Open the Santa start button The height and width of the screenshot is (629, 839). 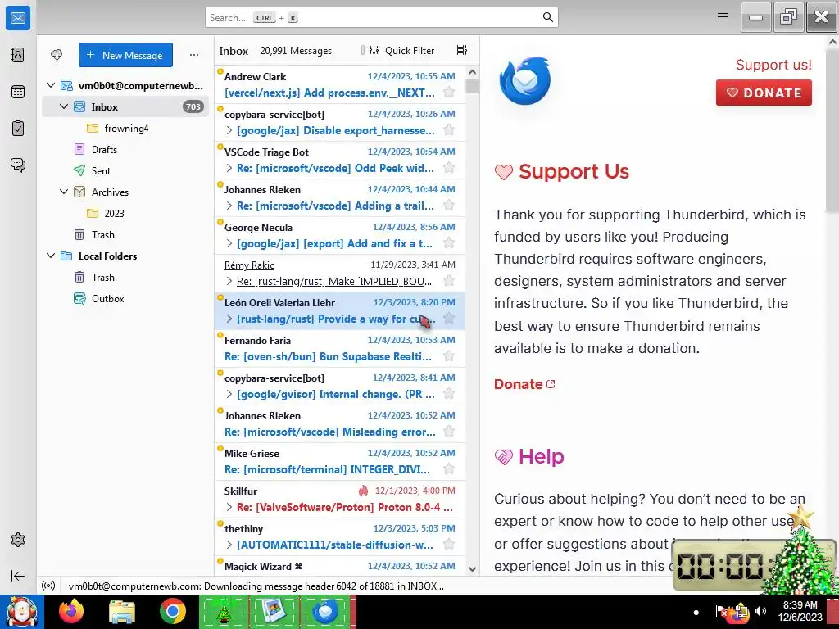(22, 612)
